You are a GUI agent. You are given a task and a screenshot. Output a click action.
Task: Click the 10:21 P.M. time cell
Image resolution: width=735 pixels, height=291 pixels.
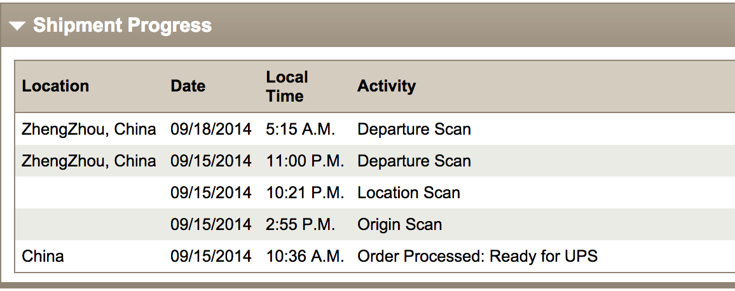click(x=305, y=193)
